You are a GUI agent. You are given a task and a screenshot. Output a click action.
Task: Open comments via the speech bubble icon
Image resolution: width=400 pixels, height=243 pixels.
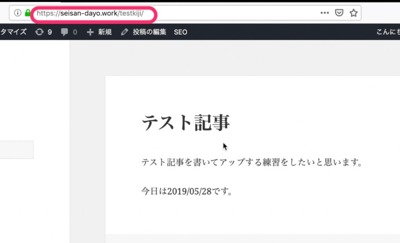coord(64,32)
